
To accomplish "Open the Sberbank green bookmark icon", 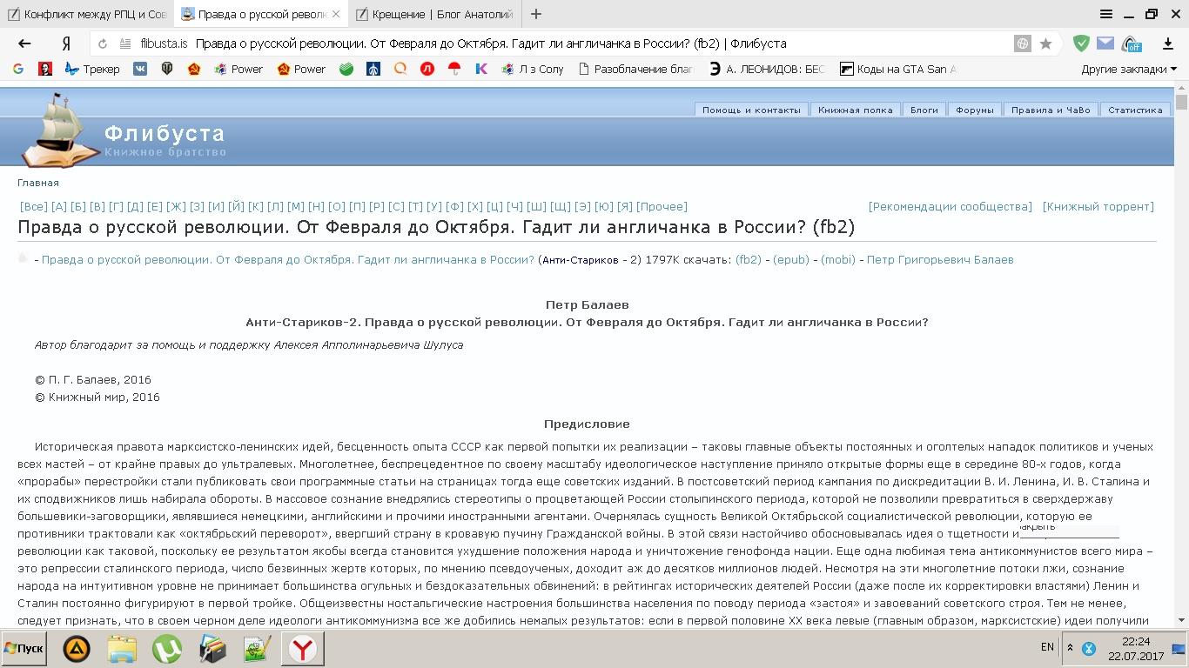I will (346, 69).
